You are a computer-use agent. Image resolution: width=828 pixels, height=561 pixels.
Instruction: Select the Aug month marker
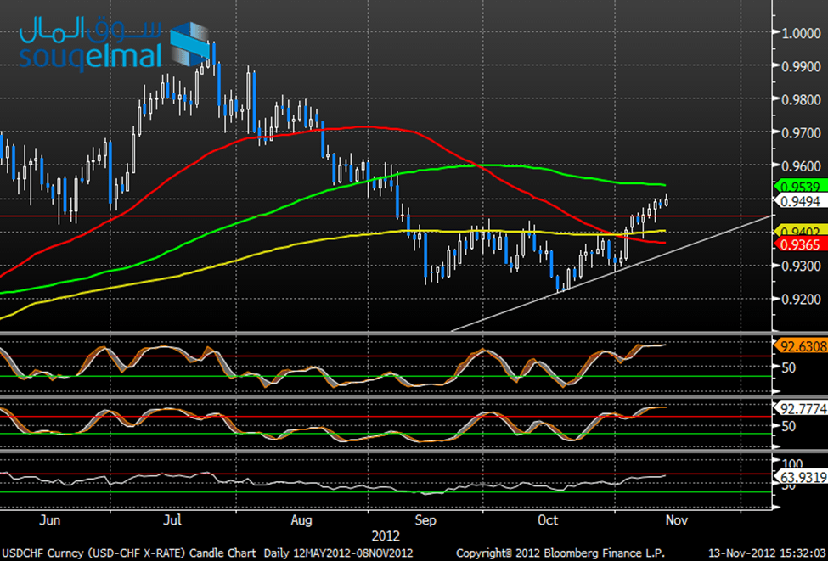coord(301,519)
